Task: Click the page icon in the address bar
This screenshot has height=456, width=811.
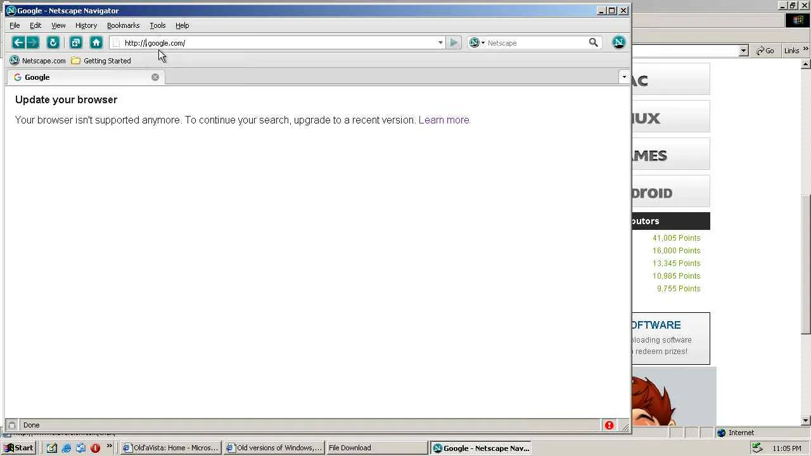Action: [x=116, y=42]
